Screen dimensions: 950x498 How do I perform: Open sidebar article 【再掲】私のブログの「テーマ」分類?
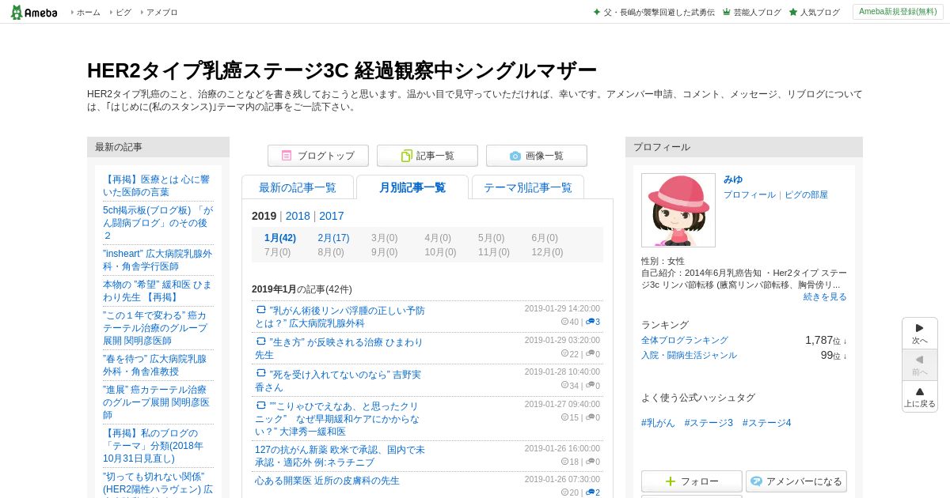153,446
